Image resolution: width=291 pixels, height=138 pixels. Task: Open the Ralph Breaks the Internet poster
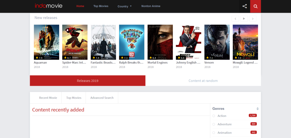pos(132,42)
